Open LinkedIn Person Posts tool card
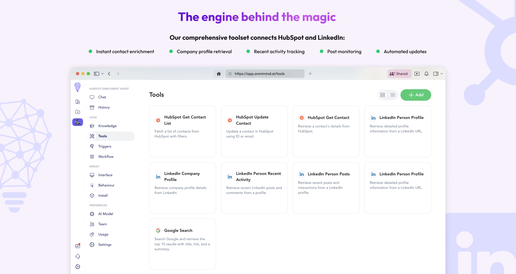 tap(326, 188)
